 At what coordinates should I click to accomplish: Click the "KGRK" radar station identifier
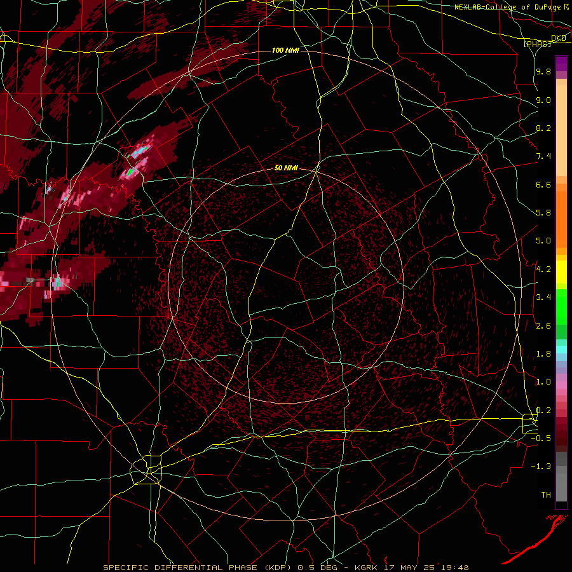pos(367,568)
